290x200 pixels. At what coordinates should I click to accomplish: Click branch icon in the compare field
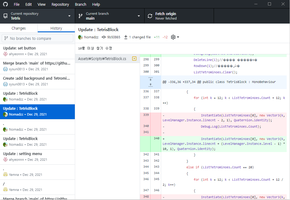[6, 38]
